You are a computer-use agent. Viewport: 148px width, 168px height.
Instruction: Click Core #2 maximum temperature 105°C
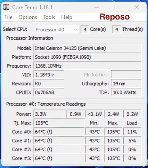[x=114, y=150]
